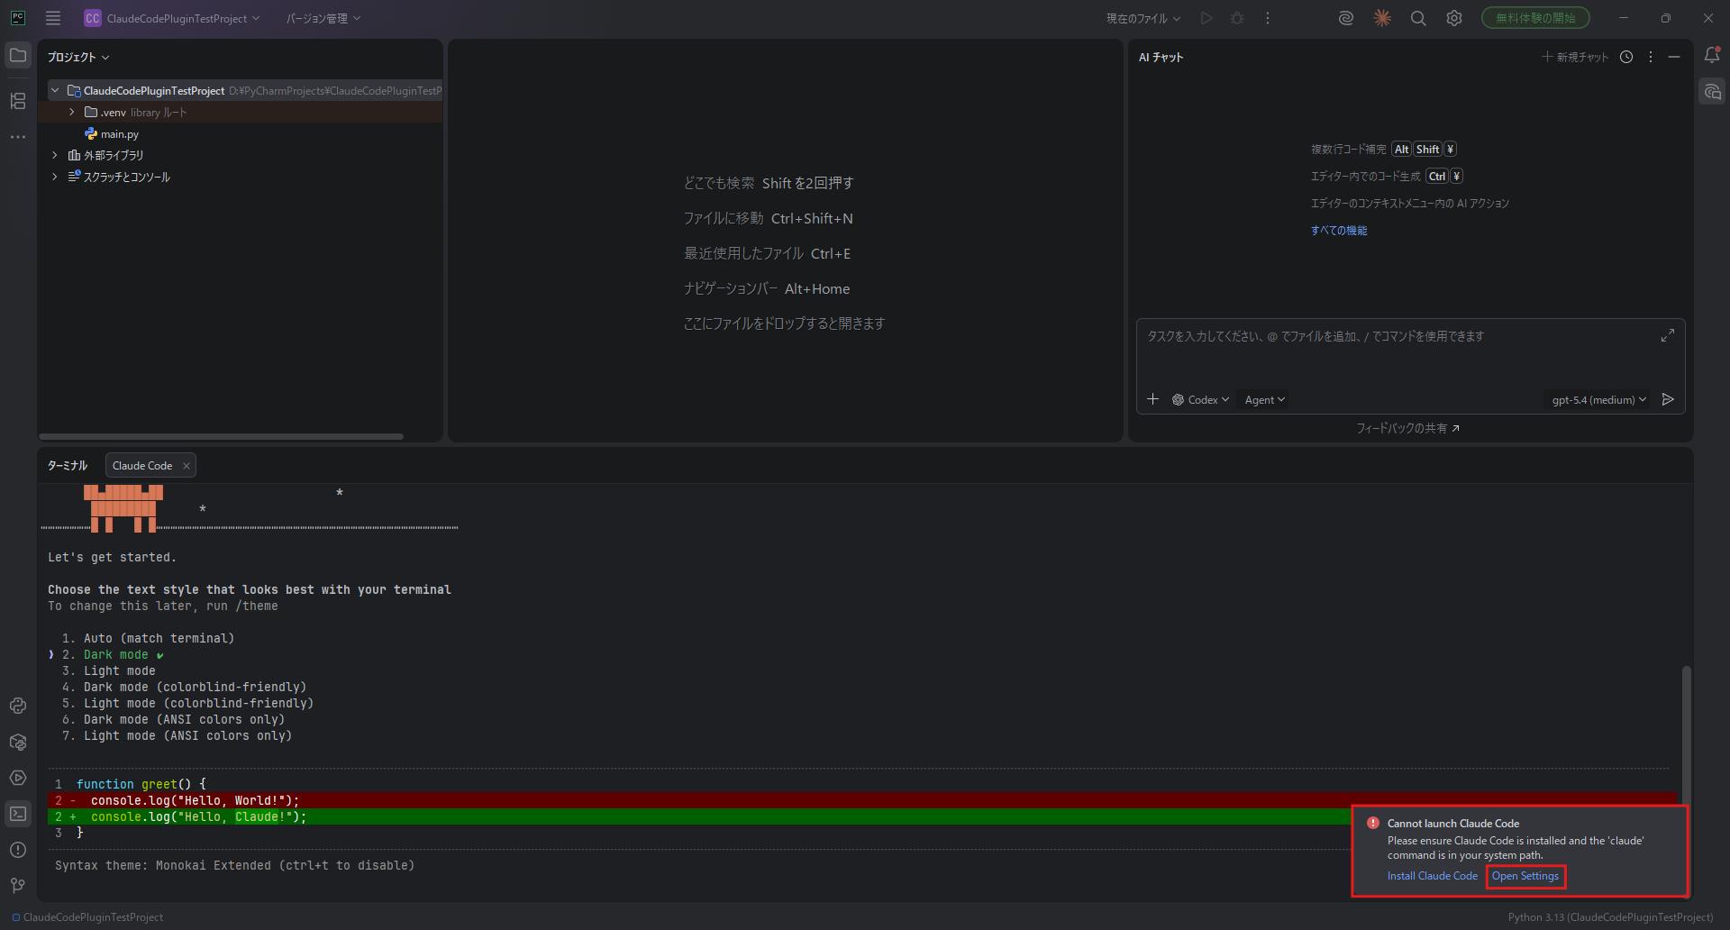This screenshot has height=930, width=1730.
Task: Switch to the Claude Code terminal tab
Action: [142, 466]
